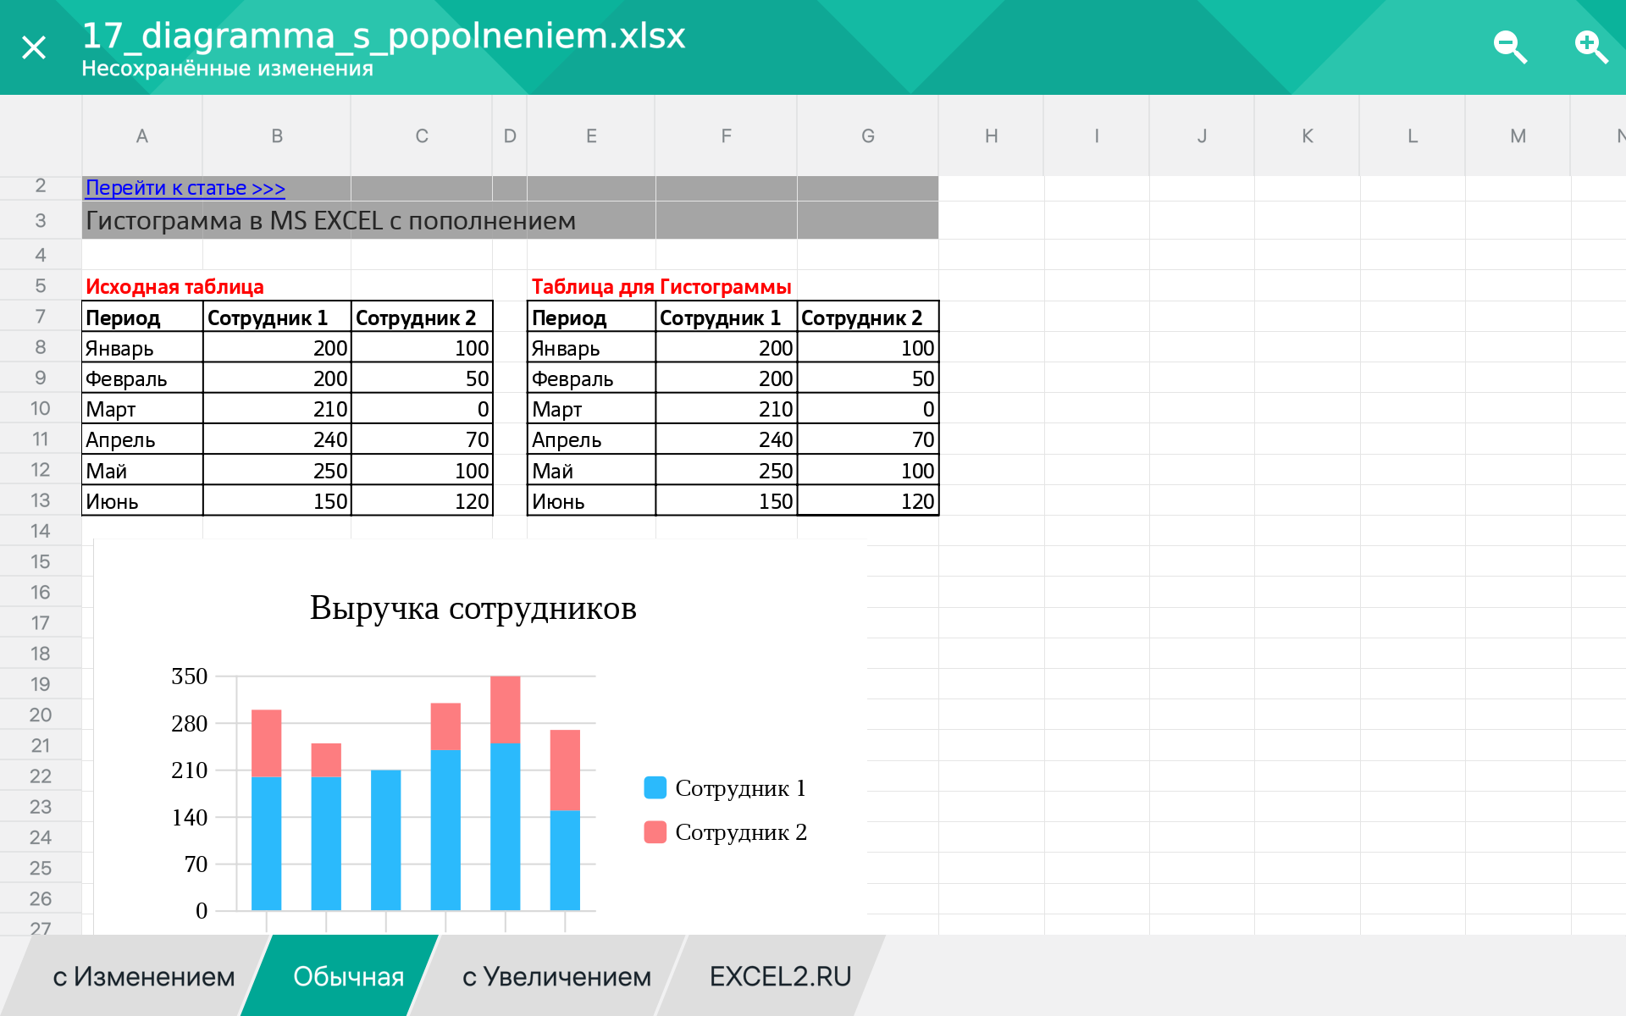This screenshot has width=1626, height=1016.
Task: Select row number 13
Action: [x=40, y=500]
